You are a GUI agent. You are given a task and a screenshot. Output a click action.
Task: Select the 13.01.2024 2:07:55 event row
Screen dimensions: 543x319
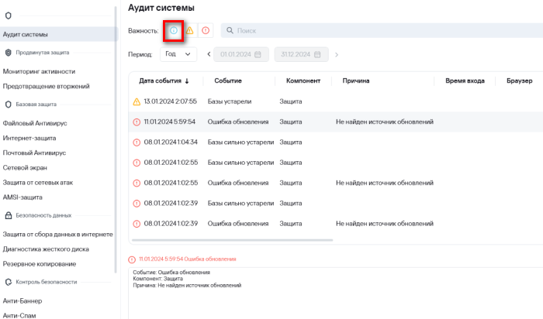(336, 101)
